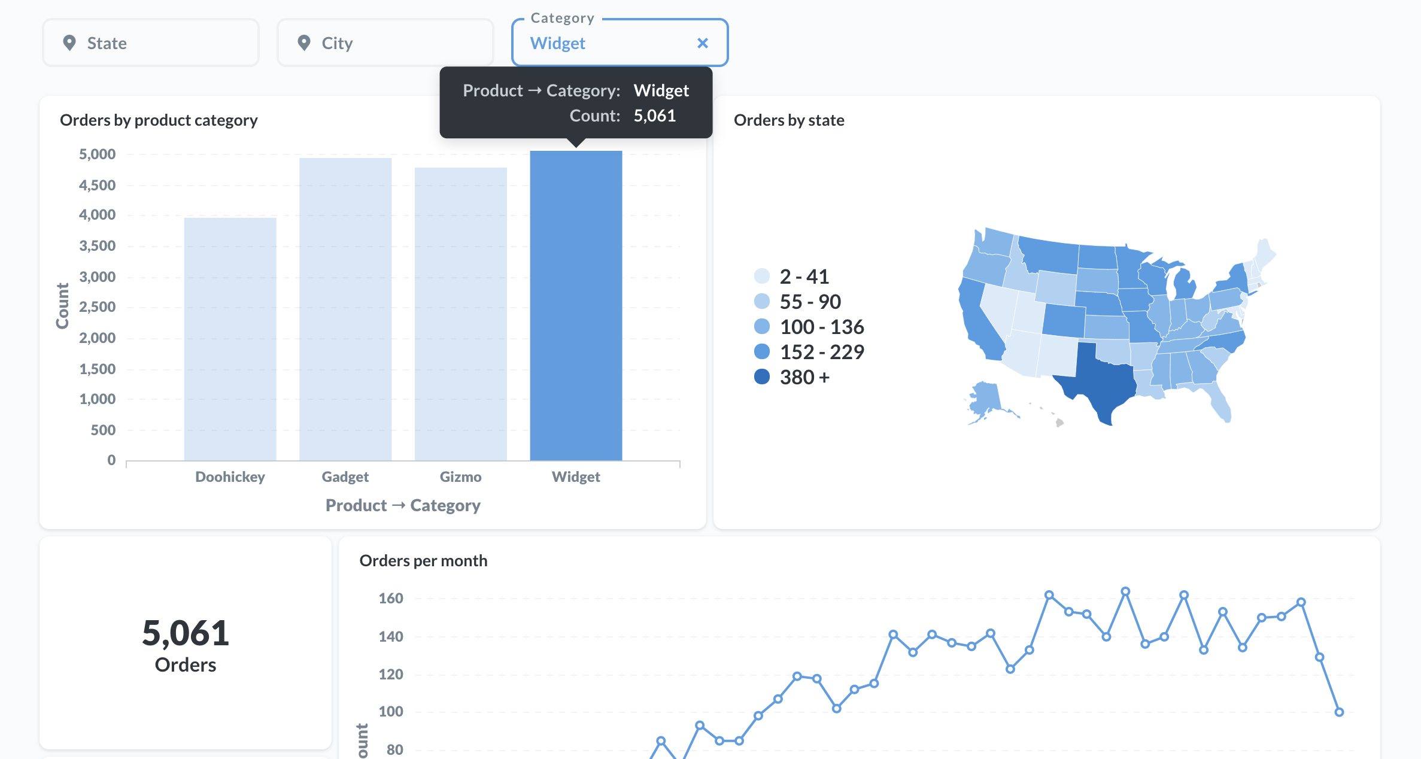1421x759 pixels.
Task: Click the Doohickey bar in chart
Action: tap(230, 339)
